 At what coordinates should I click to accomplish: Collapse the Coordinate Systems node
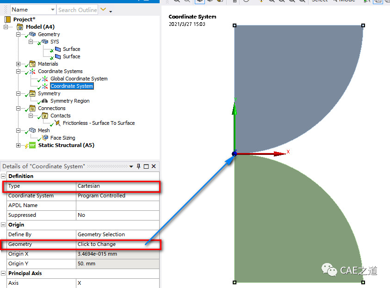point(18,71)
